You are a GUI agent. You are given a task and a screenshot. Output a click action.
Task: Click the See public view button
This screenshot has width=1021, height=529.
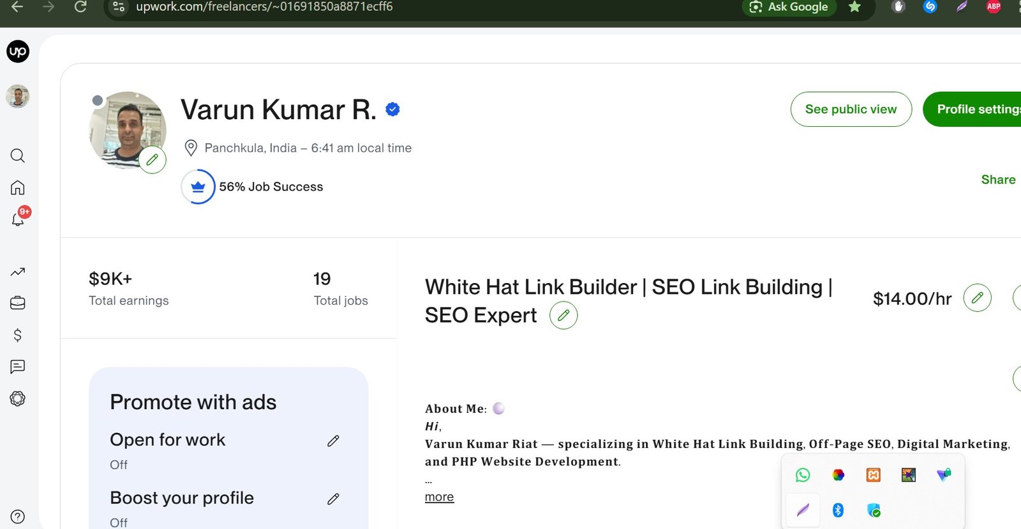click(851, 109)
